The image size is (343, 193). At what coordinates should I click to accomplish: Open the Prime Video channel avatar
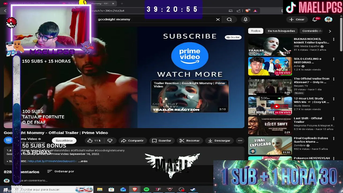pyautogui.click(x=8, y=140)
